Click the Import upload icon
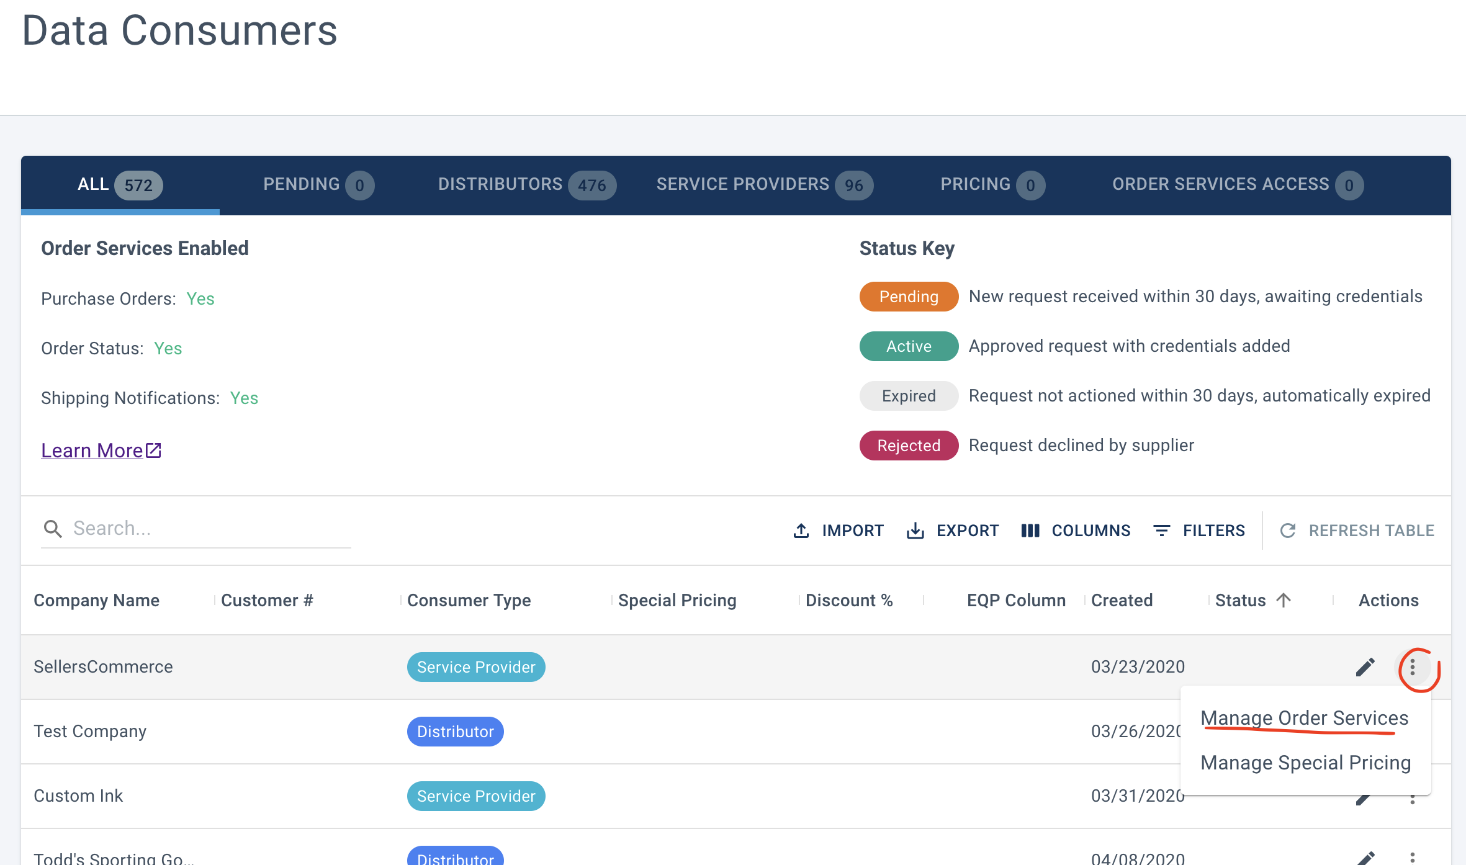 pyautogui.click(x=801, y=531)
